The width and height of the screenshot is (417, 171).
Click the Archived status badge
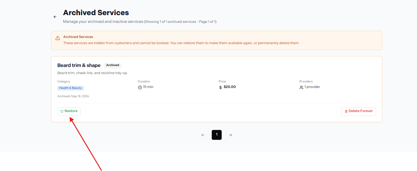click(x=113, y=65)
